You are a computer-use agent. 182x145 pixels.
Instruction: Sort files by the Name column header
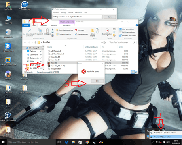click(x=50, y=47)
